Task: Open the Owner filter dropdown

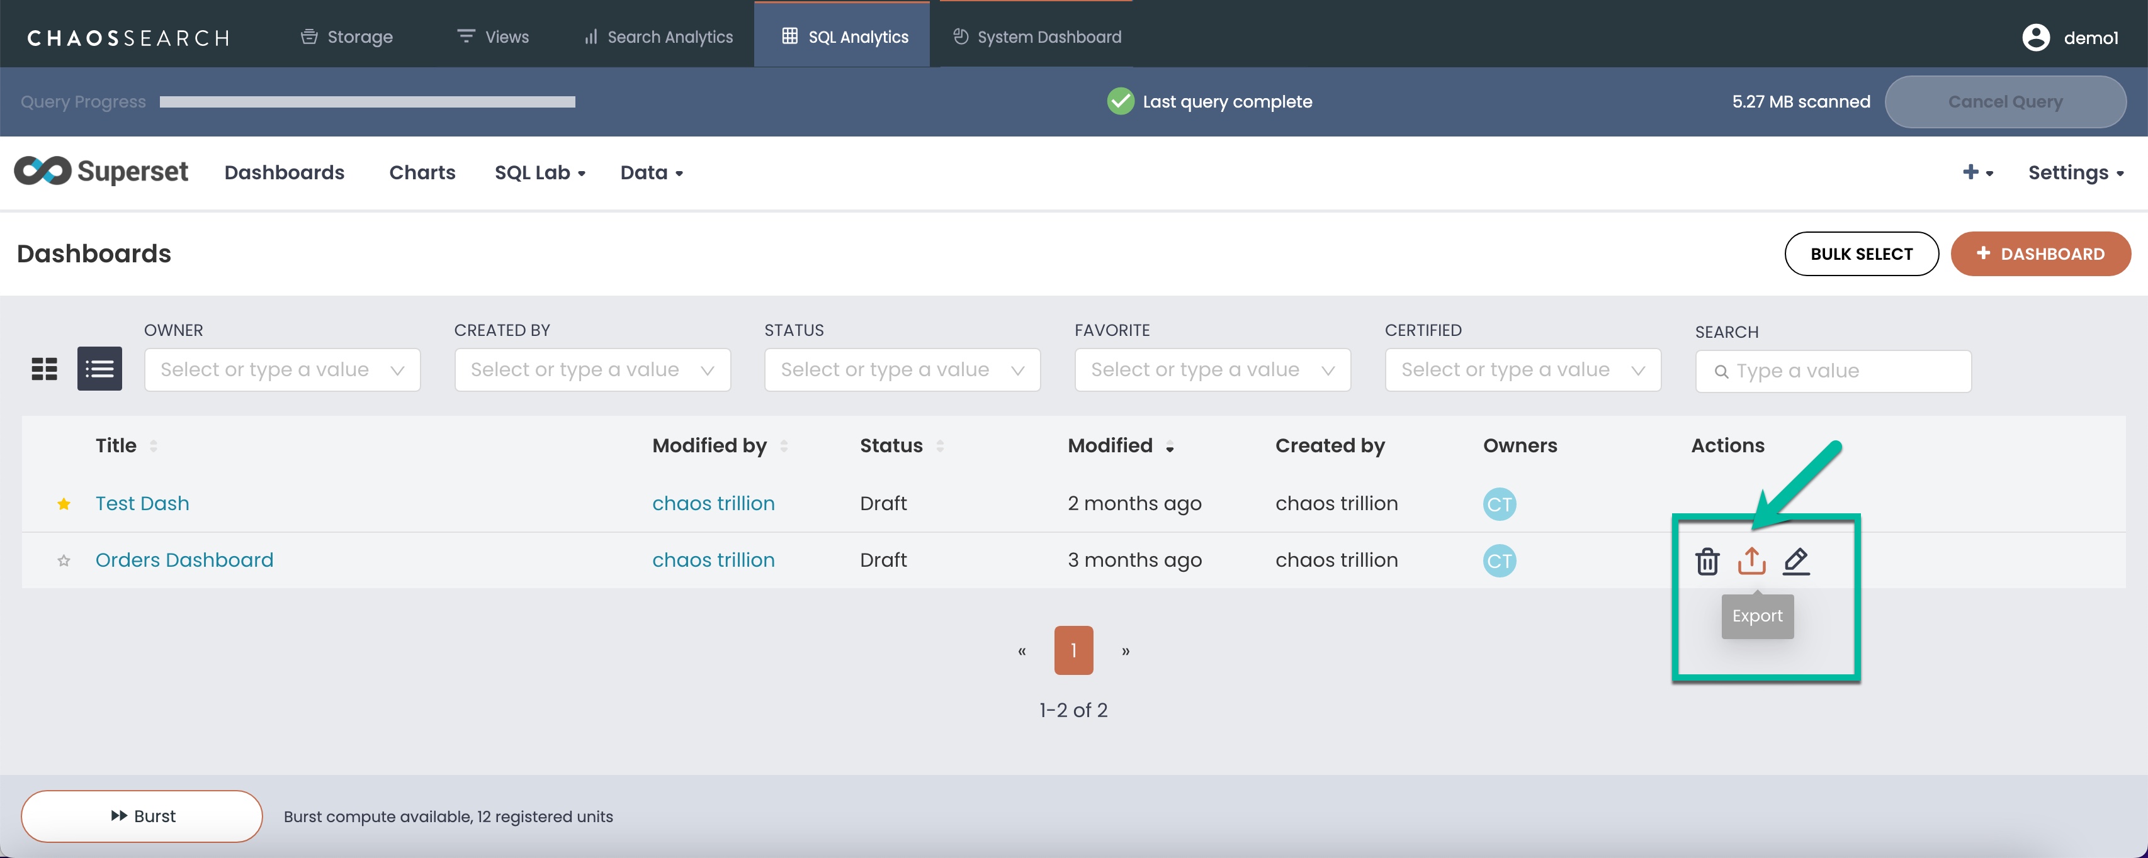Action: tap(282, 370)
